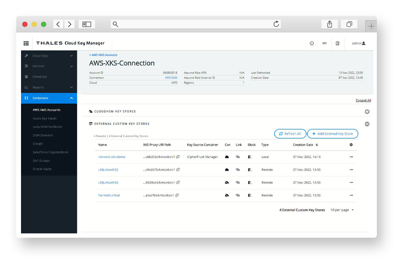Click disconnected cloud icon for LMJLinkedKS3
406x262 pixels.
click(x=227, y=182)
